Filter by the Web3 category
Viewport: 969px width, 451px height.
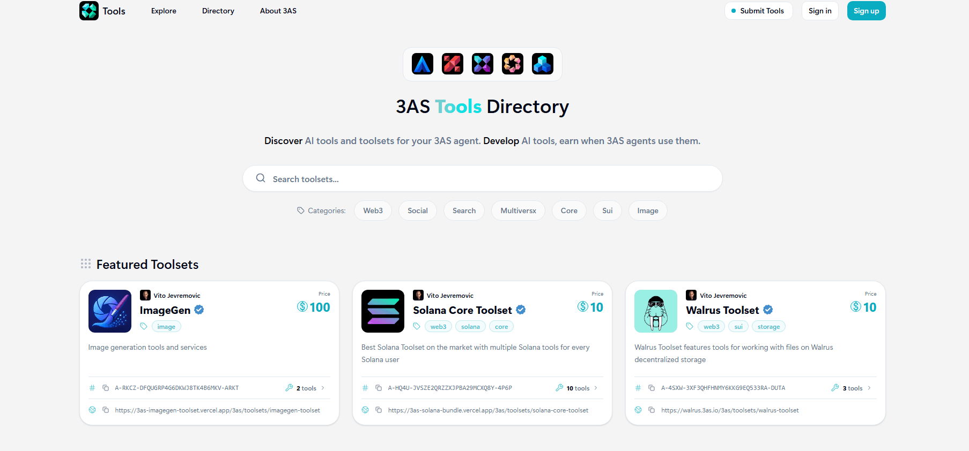(373, 211)
